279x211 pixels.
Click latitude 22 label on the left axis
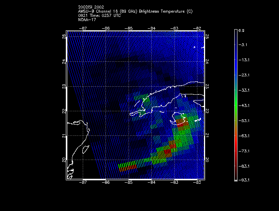[64, 111]
